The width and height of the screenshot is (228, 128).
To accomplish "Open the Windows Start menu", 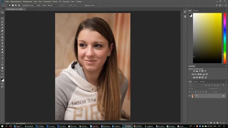I will tap(2, 126).
